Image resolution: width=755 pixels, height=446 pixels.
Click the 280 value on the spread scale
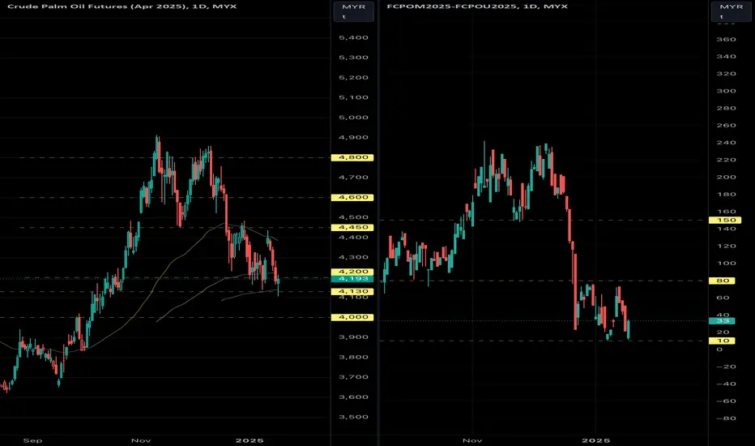(726, 109)
